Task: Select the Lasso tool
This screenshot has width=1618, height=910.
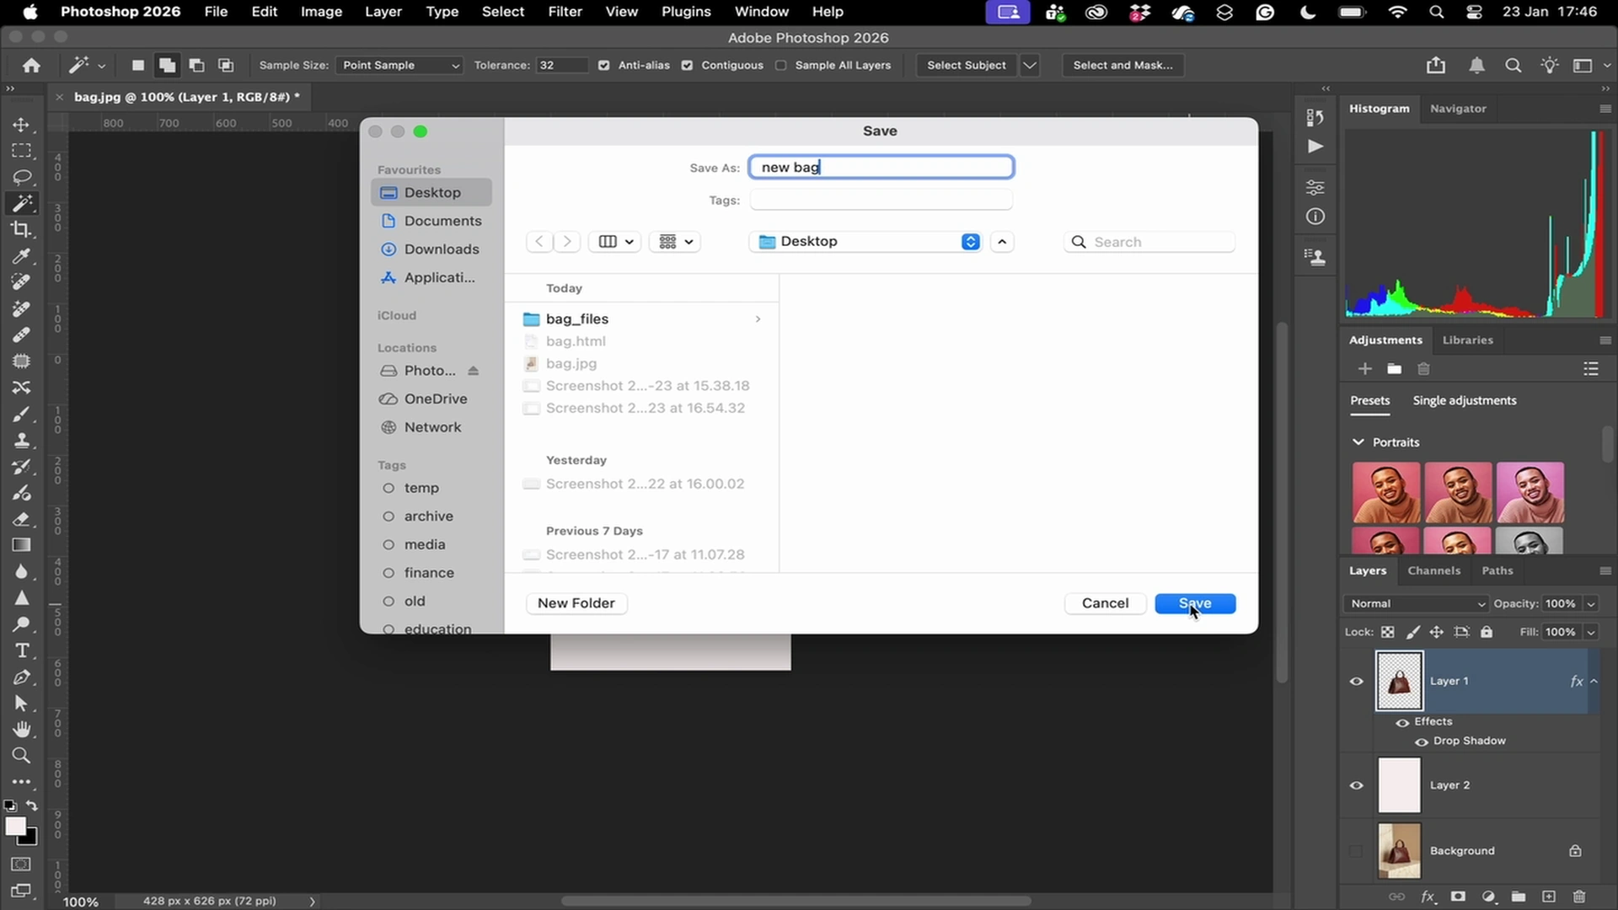Action: point(21,177)
